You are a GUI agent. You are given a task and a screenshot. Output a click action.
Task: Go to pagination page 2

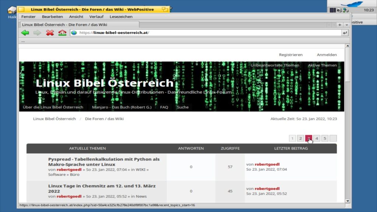click(300, 138)
